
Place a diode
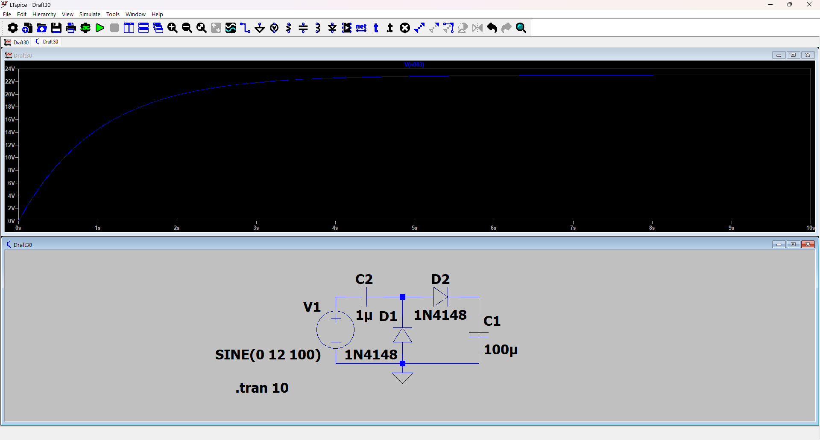(332, 28)
